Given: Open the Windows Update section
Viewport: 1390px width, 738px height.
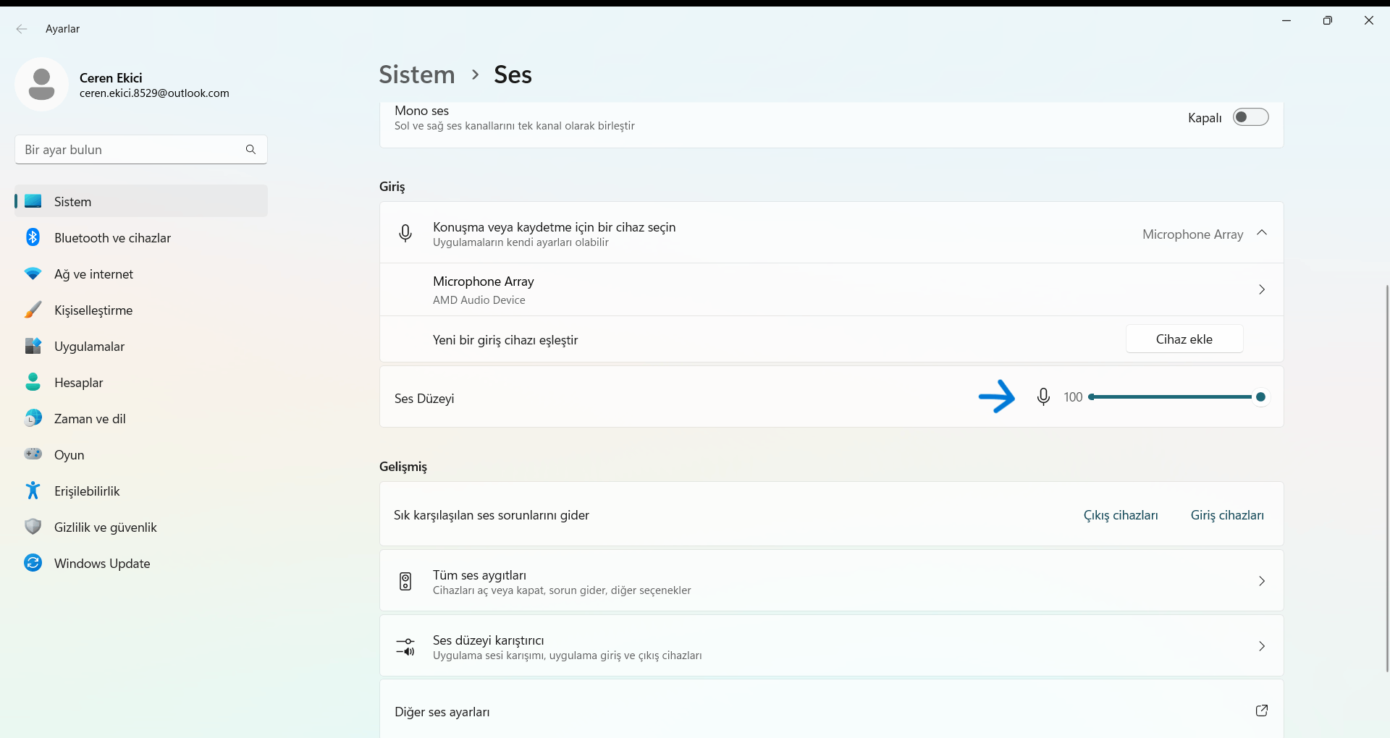Looking at the screenshot, I should pos(102,564).
